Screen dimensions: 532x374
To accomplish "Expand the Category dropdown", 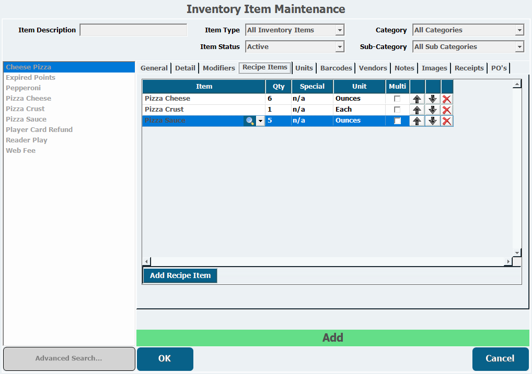I will click(x=519, y=30).
